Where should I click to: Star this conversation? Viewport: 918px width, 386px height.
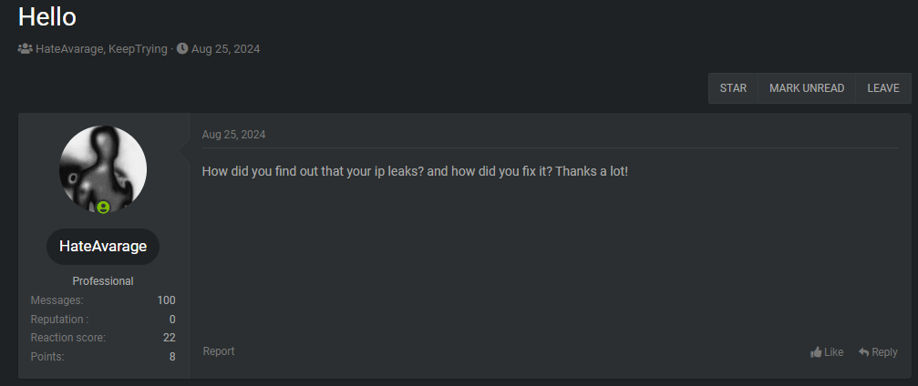(733, 88)
